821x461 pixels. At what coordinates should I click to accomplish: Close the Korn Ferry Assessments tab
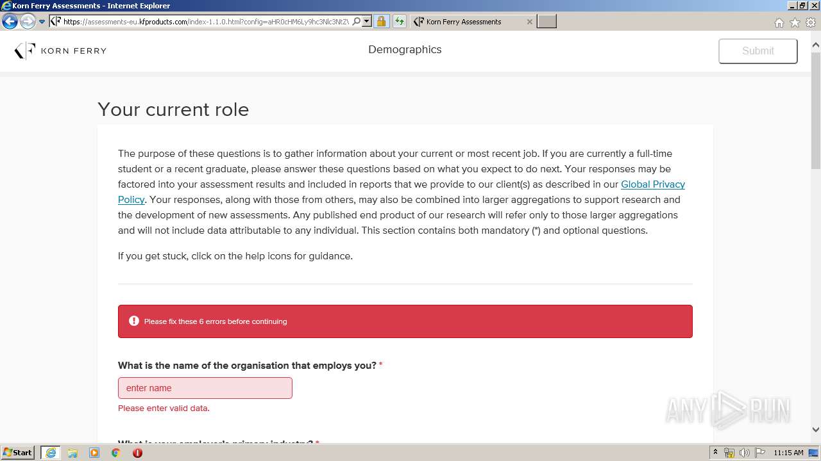(529, 21)
